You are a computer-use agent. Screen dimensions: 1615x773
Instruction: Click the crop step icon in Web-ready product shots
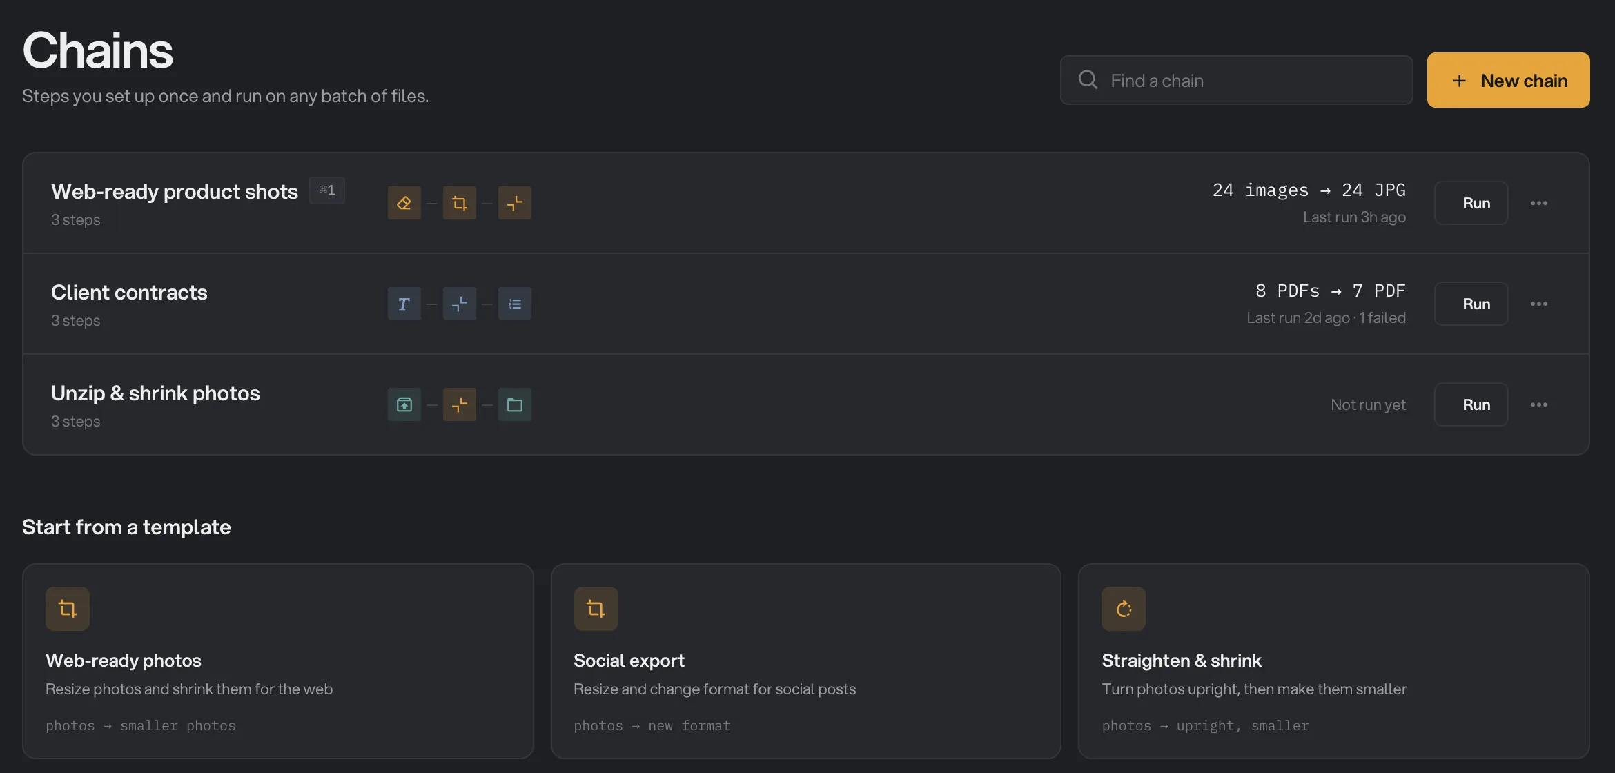click(x=459, y=203)
